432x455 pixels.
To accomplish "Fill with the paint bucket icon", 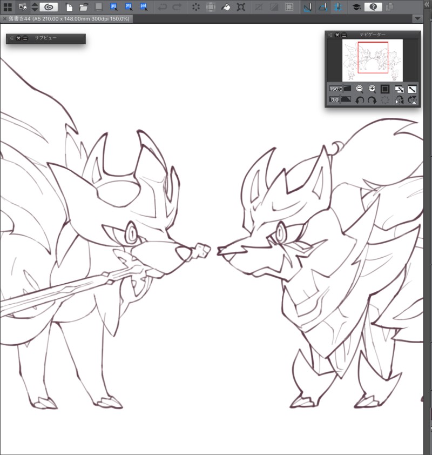I will [x=226, y=7].
